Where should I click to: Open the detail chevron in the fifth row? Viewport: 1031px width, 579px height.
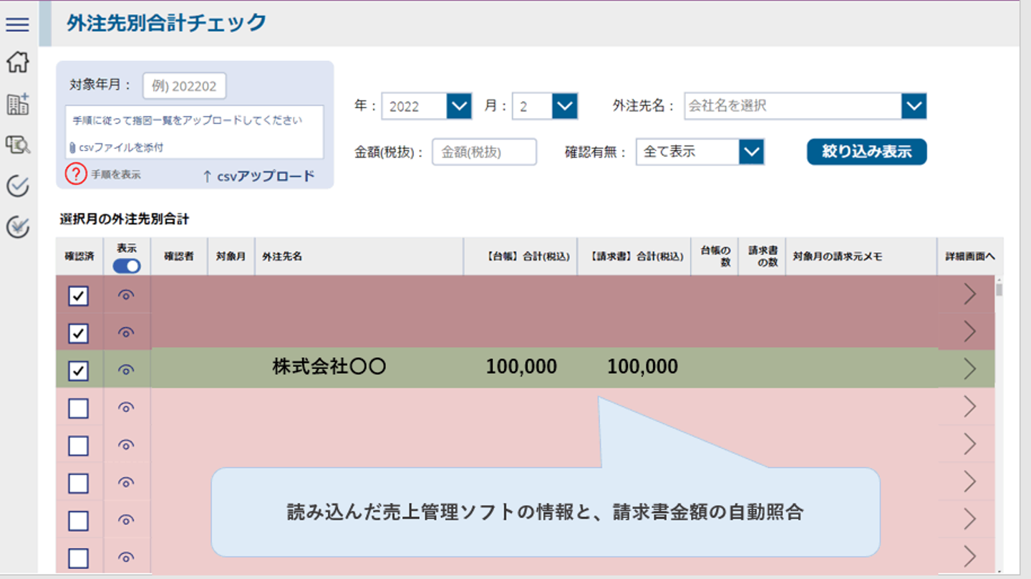[970, 444]
